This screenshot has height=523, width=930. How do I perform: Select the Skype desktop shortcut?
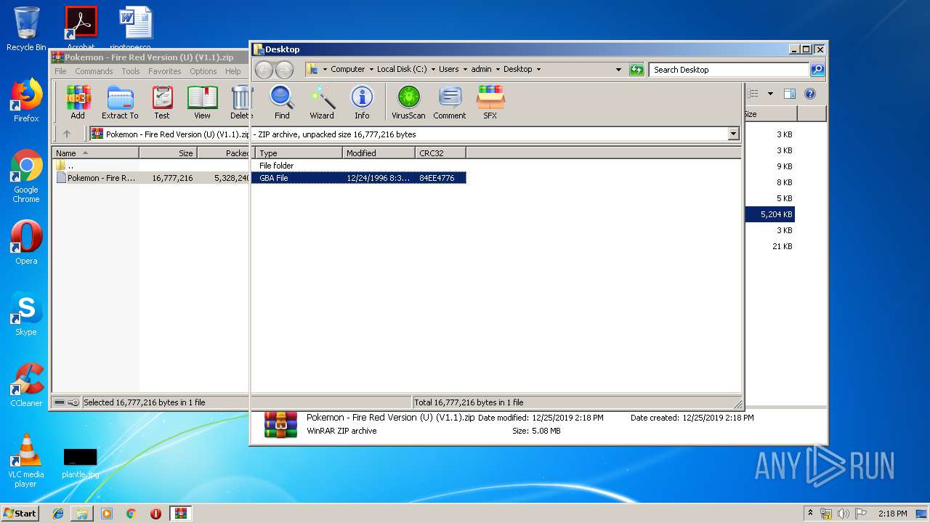[x=26, y=314]
